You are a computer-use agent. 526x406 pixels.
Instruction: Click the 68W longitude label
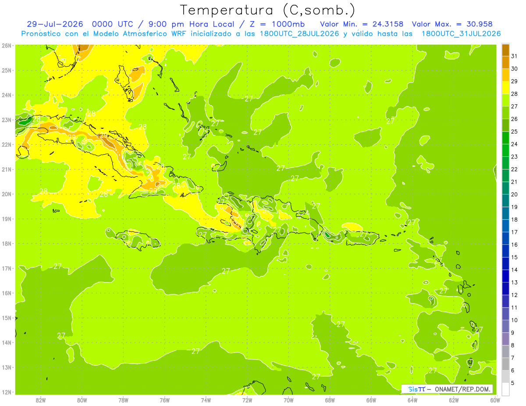tap(330, 400)
